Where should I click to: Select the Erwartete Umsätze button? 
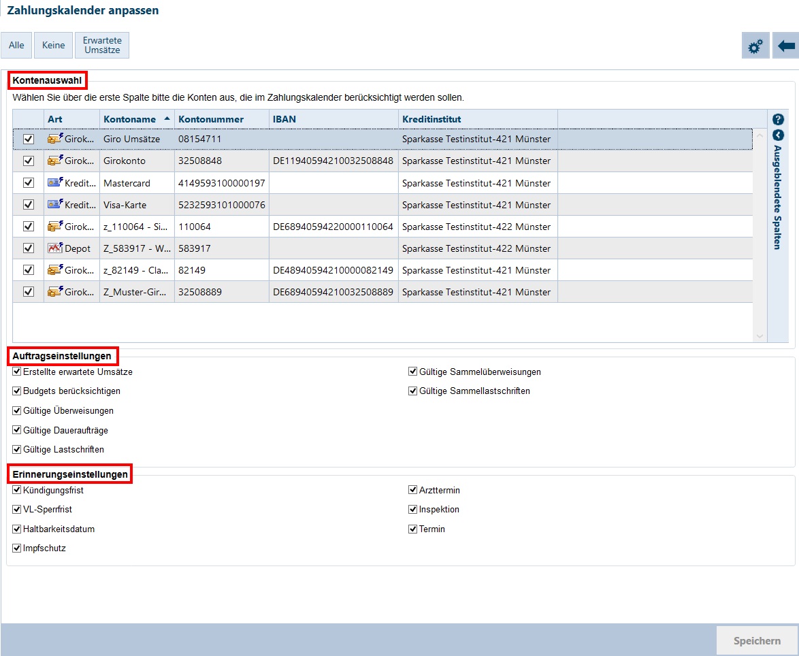tap(102, 46)
